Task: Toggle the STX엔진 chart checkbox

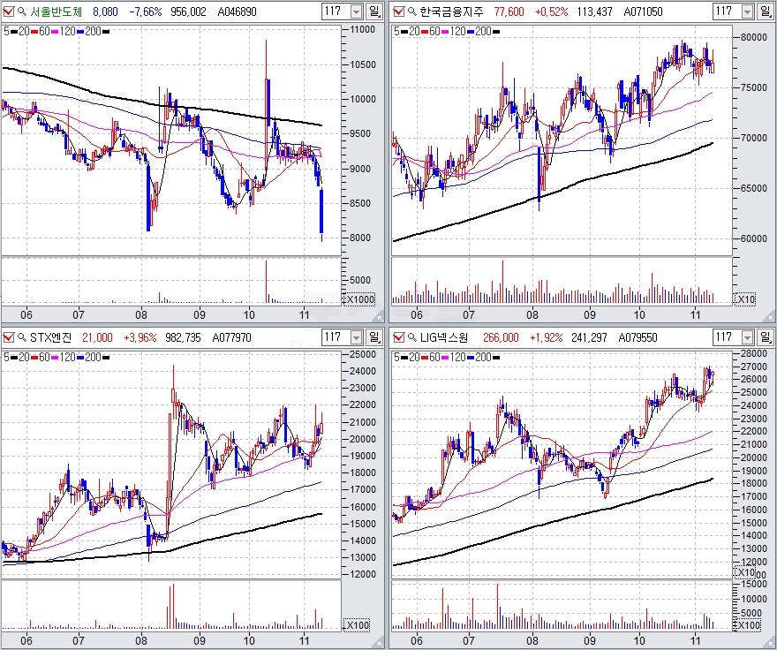Action: [9, 336]
